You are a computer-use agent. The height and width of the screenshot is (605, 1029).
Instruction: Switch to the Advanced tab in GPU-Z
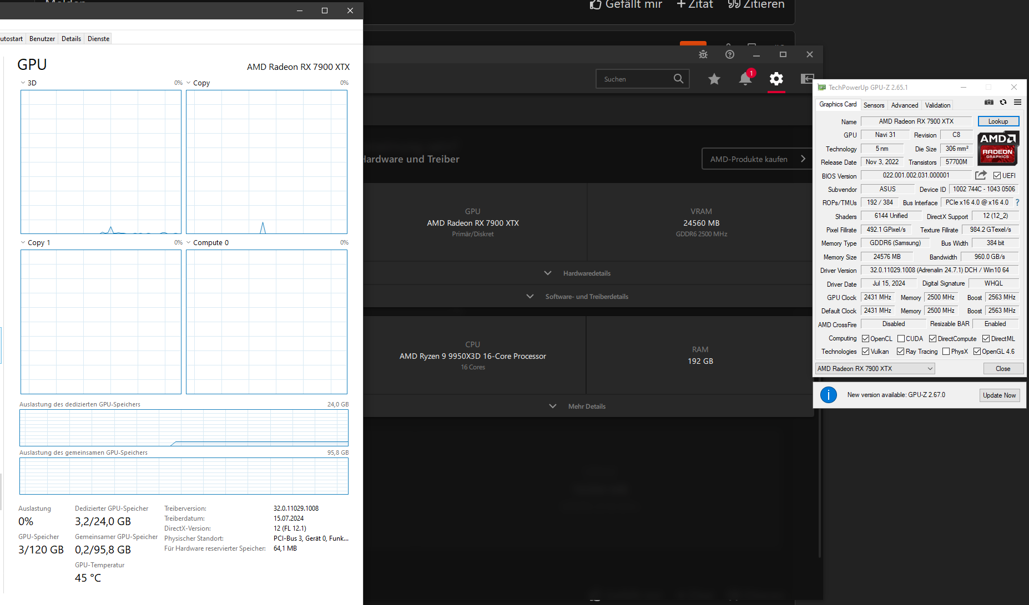[905, 105]
